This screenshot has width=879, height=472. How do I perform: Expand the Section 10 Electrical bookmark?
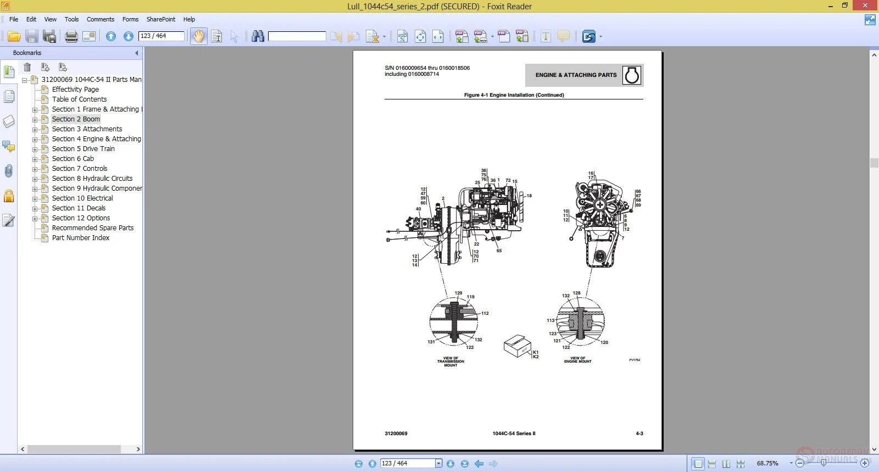[35, 199]
